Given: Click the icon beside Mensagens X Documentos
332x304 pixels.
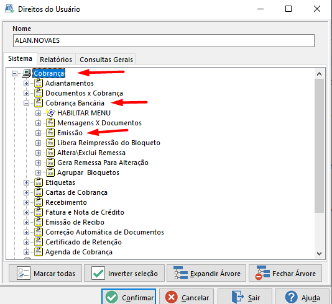Looking at the screenshot, I should [50, 123].
